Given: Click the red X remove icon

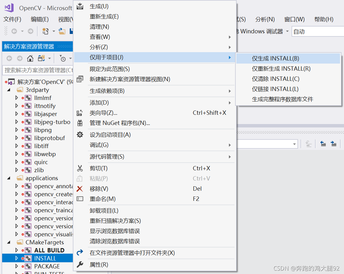Looking at the screenshot, I should click(x=80, y=189).
